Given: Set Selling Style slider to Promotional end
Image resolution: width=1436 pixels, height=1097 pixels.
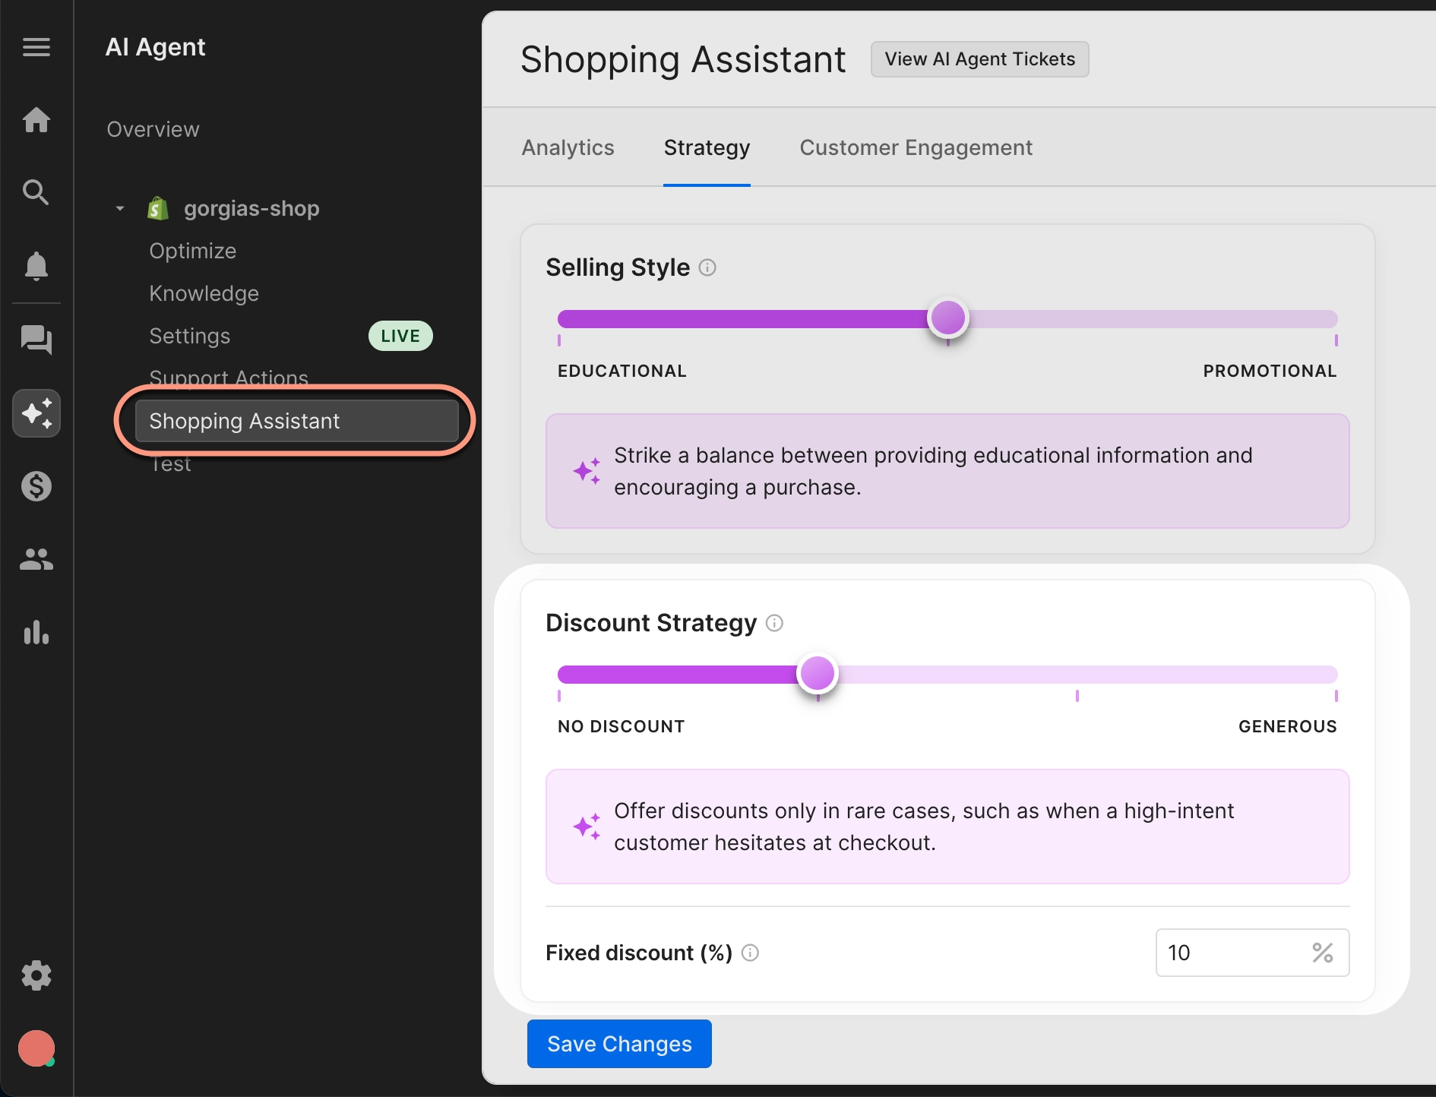Looking at the screenshot, I should [x=1335, y=318].
